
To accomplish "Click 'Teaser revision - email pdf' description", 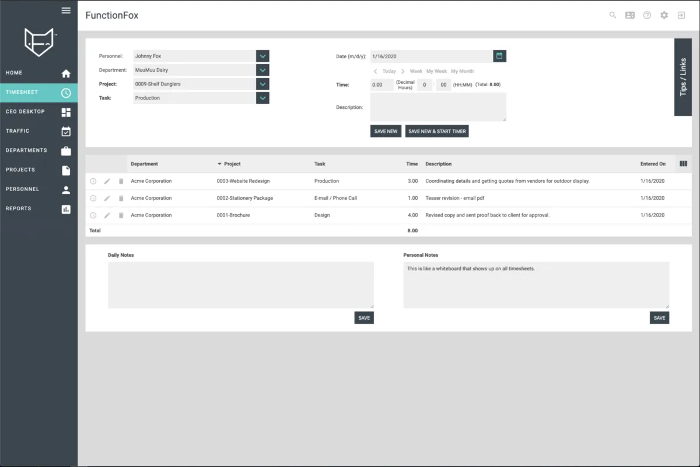I will 455,198.
